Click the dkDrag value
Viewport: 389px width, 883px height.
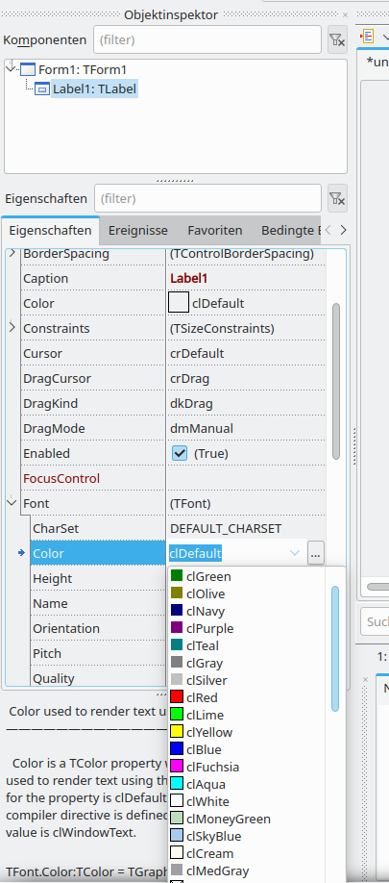coord(191,403)
